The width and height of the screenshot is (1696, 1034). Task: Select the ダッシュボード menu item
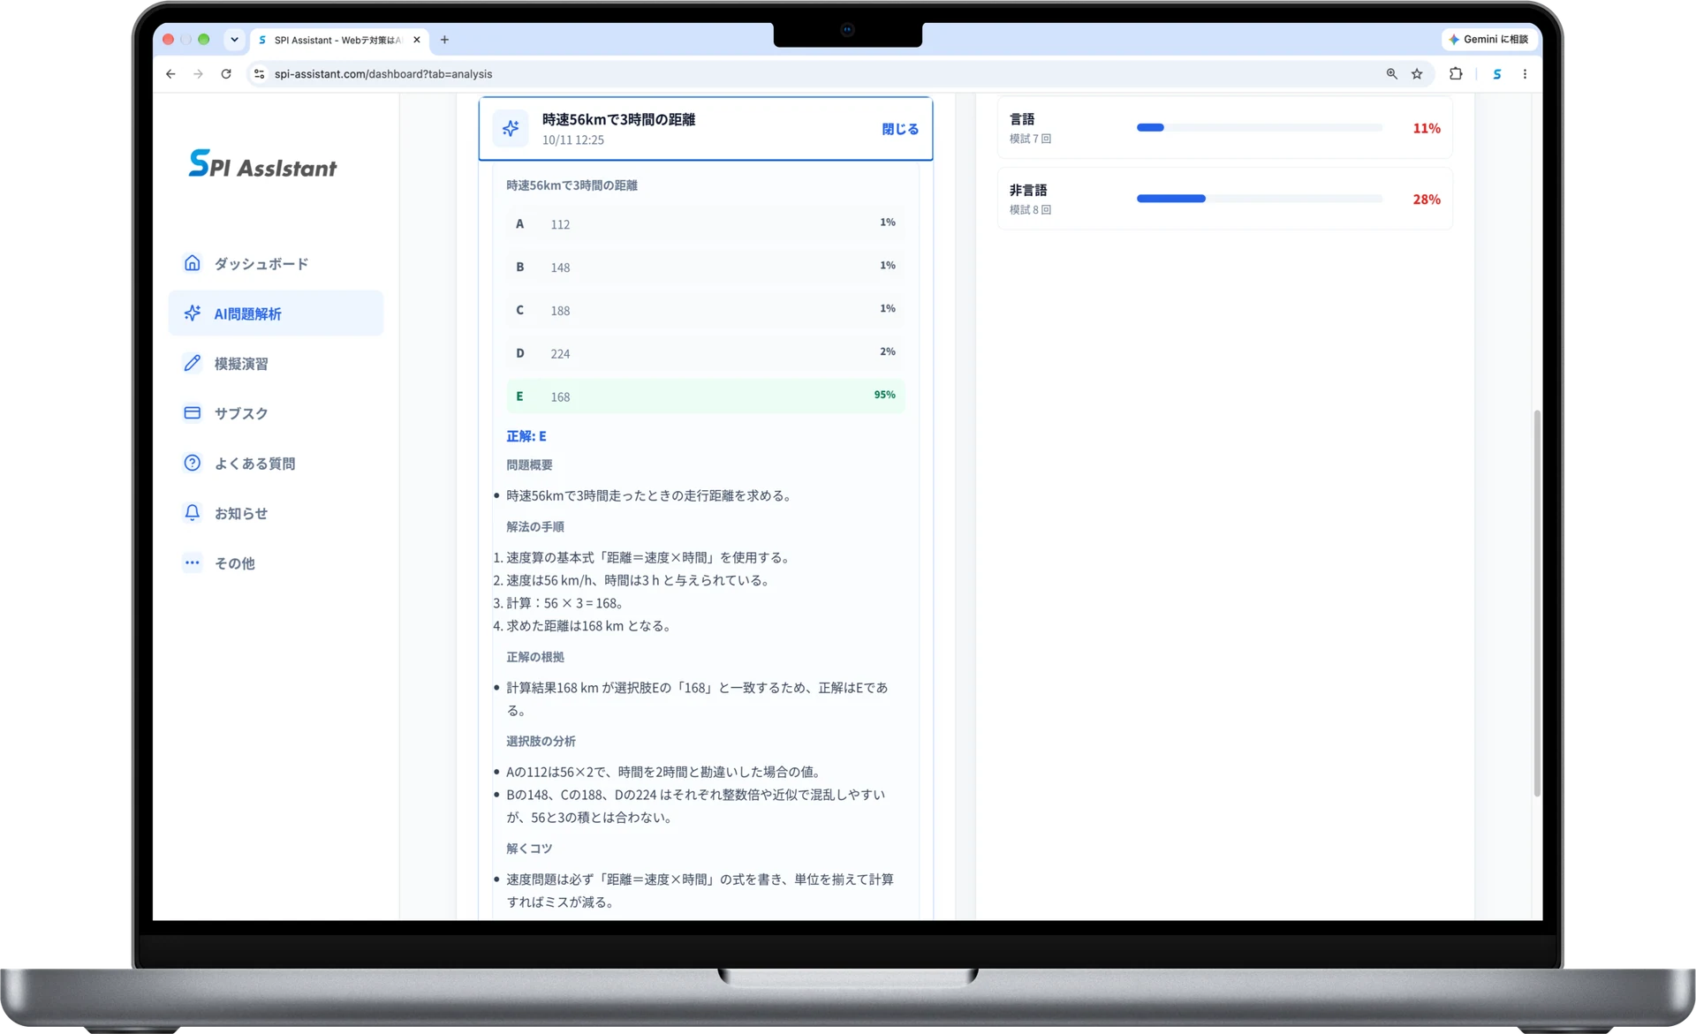(x=276, y=263)
